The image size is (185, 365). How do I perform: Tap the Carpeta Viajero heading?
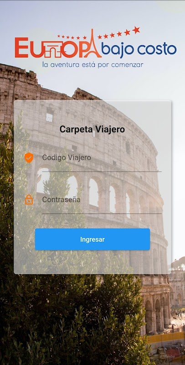click(92, 130)
